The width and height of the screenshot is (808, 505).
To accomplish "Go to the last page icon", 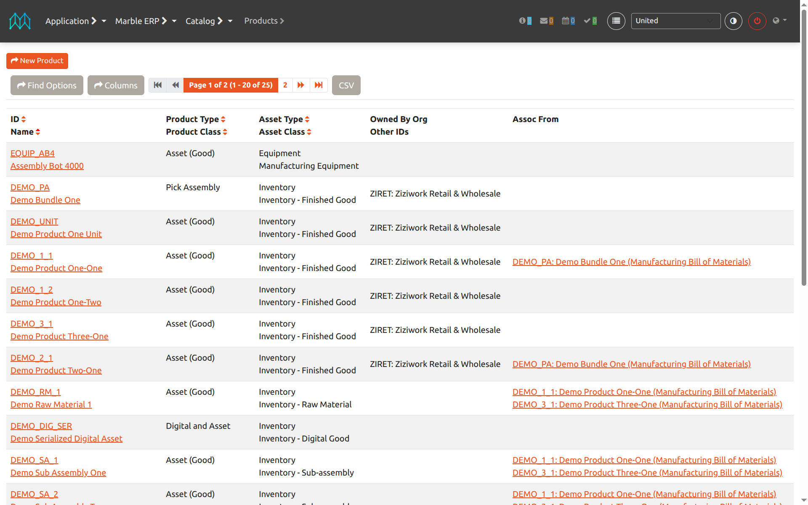I will click(x=319, y=85).
